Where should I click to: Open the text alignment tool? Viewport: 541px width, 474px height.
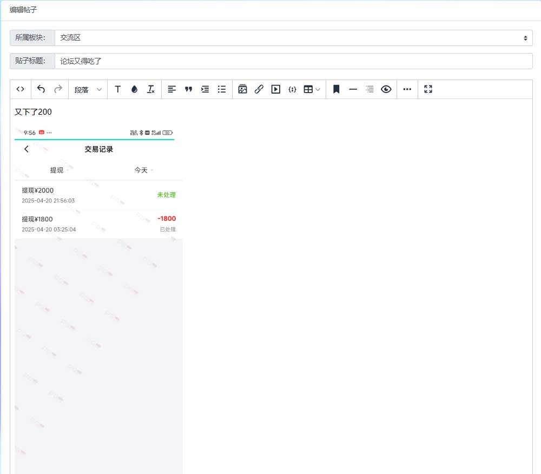pyautogui.click(x=171, y=89)
